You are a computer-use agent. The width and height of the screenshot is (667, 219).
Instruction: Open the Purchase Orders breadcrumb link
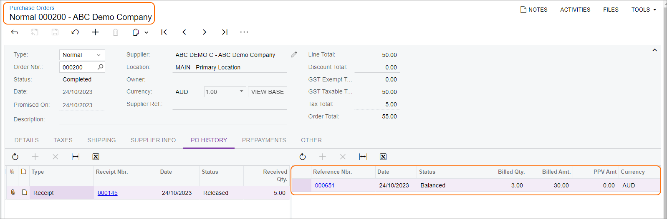pyautogui.click(x=32, y=8)
